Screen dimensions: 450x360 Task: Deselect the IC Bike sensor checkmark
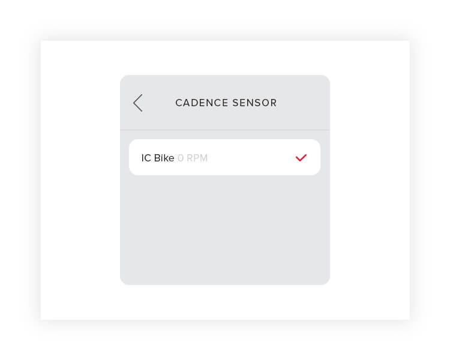[x=301, y=158]
